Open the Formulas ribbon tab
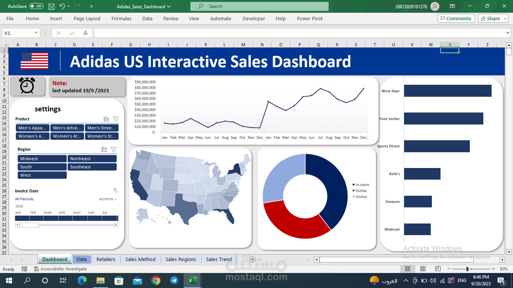 (x=121, y=18)
